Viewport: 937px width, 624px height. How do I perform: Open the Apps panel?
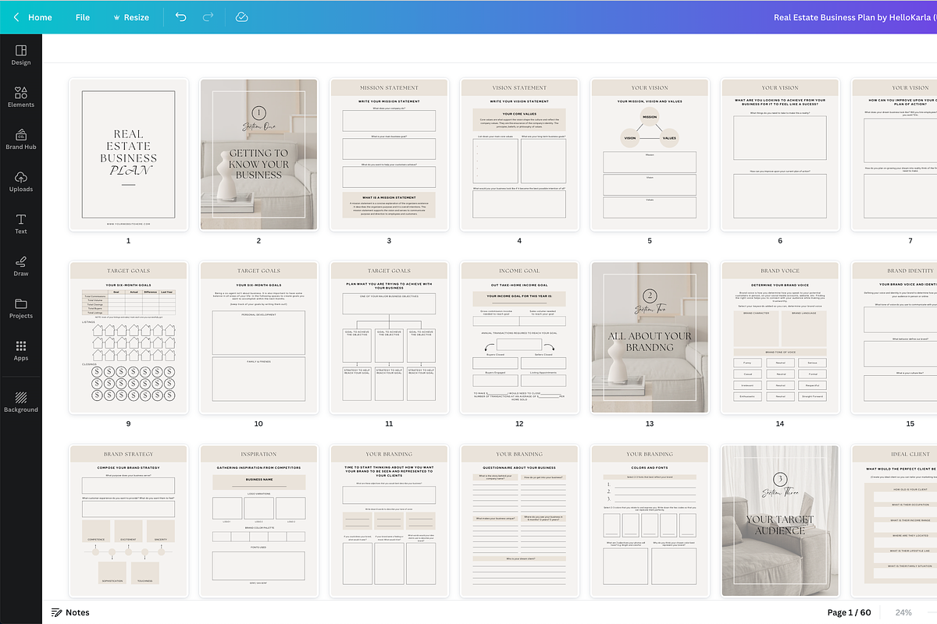(x=21, y=350)
